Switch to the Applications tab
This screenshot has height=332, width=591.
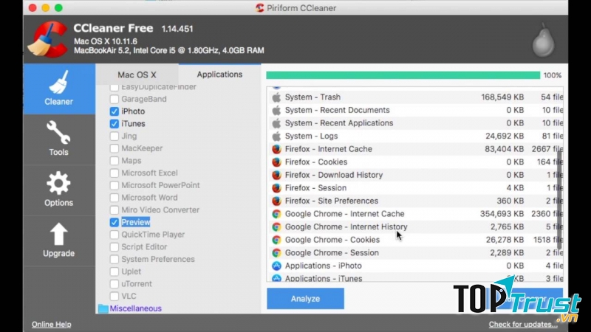point(219,75)
